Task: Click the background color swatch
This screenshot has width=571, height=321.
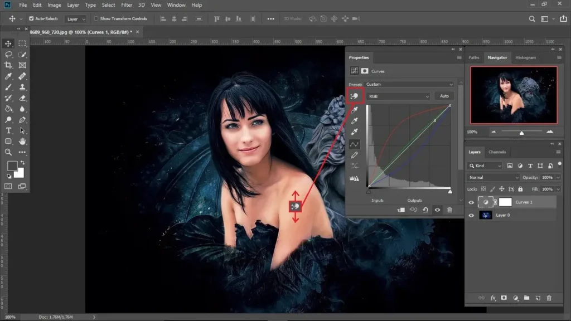Action: pyautogui.click(x=20, y=174)
